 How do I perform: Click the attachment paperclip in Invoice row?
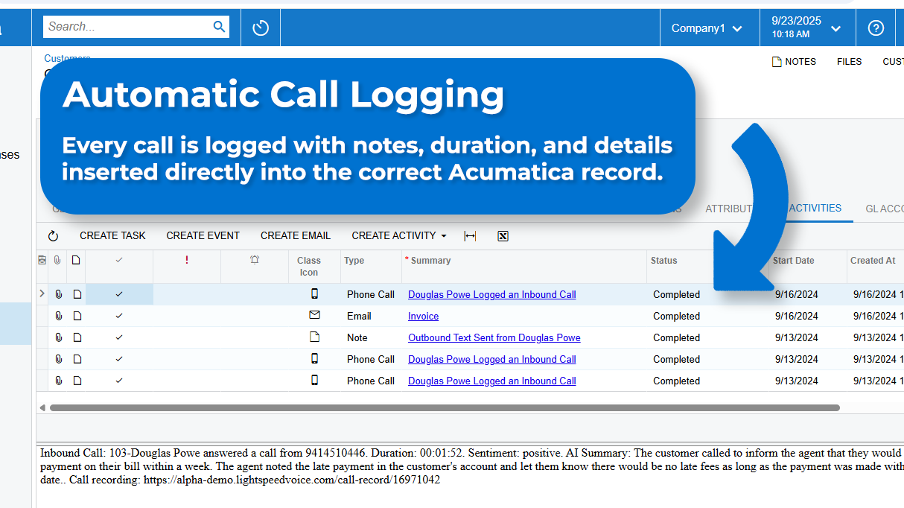coord(59,317)
